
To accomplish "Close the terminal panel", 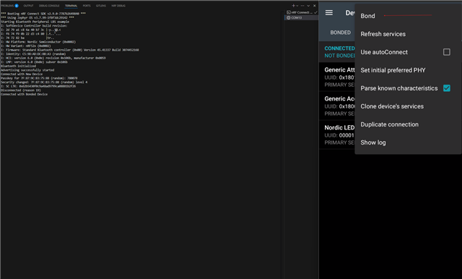I will 315,6.
